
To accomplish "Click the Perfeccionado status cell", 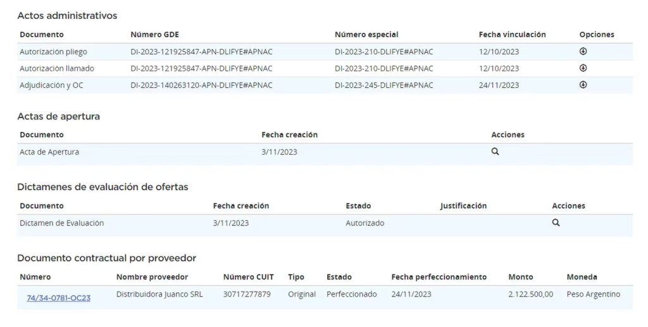I will (x=351, y=294).
